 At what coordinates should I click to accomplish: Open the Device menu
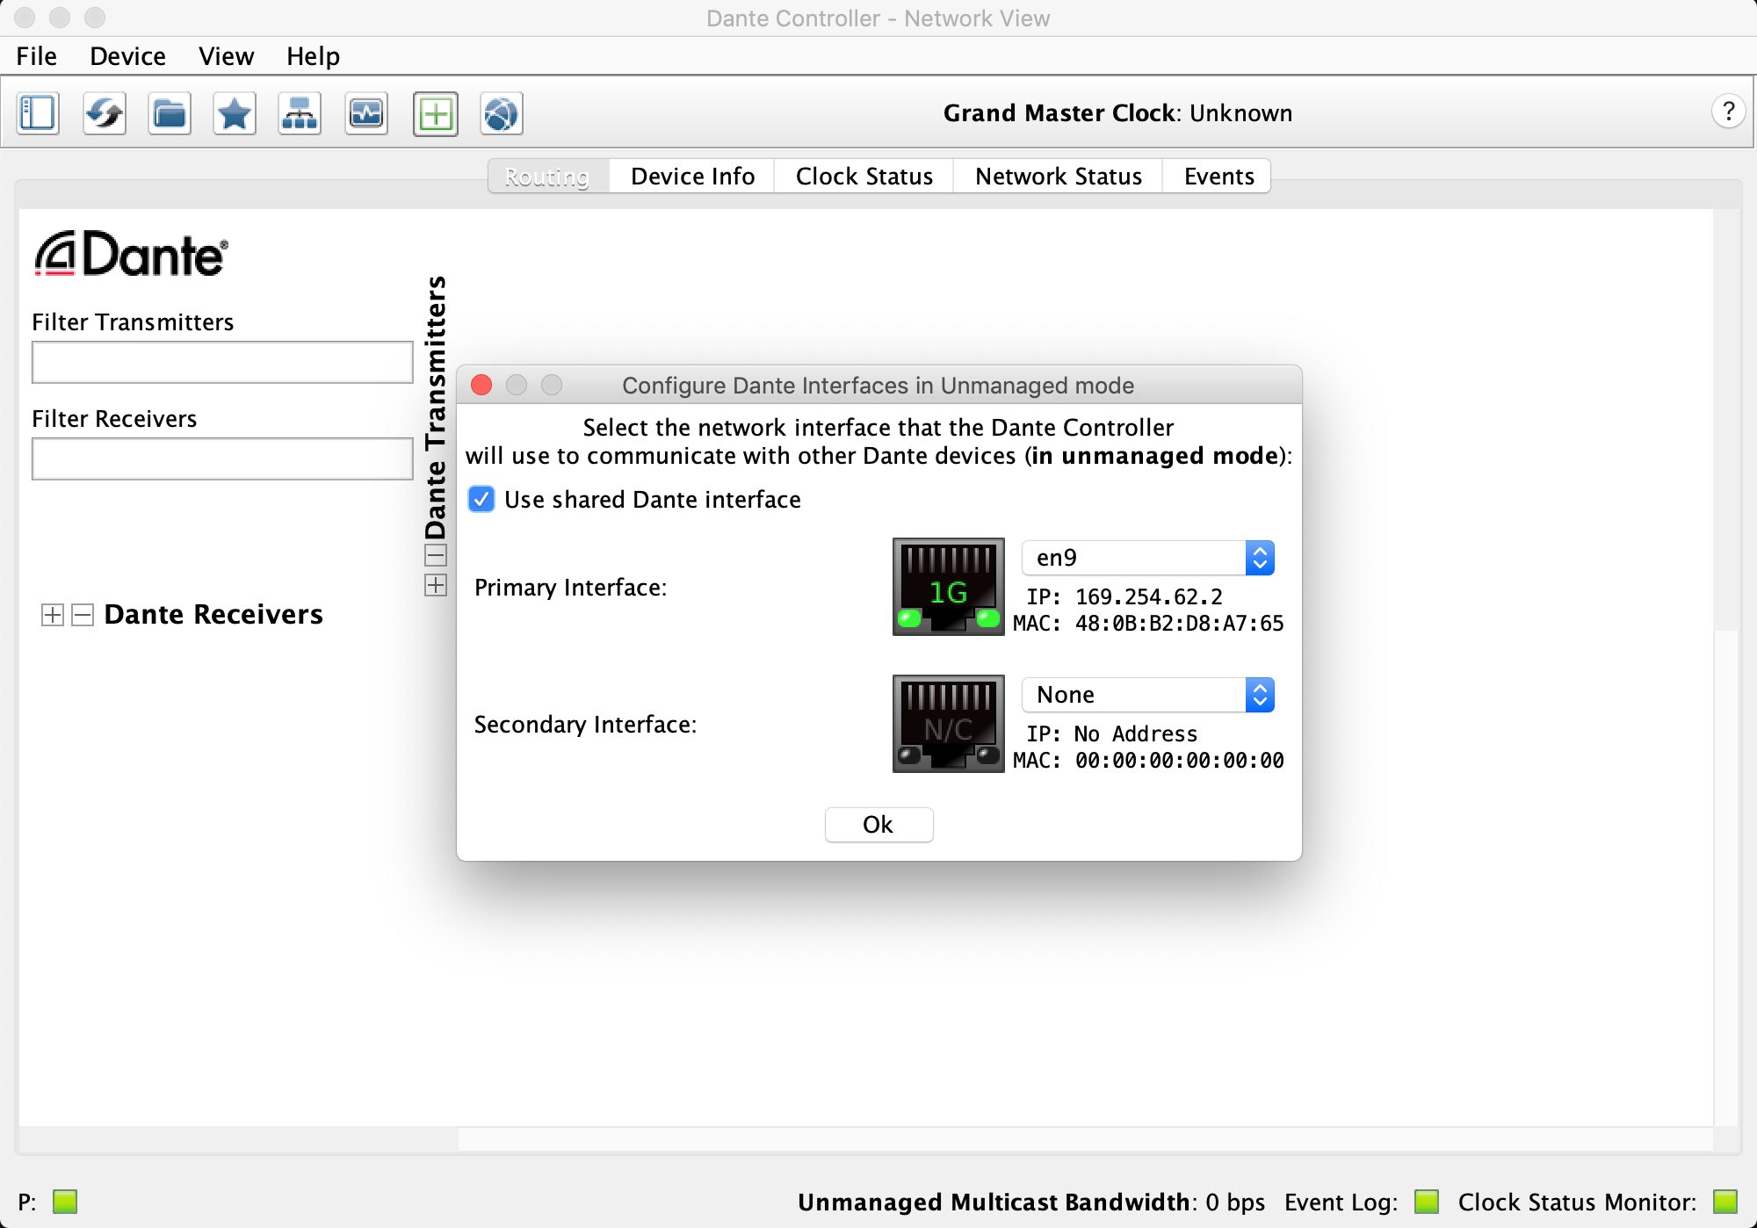click(x=127, y=56)
